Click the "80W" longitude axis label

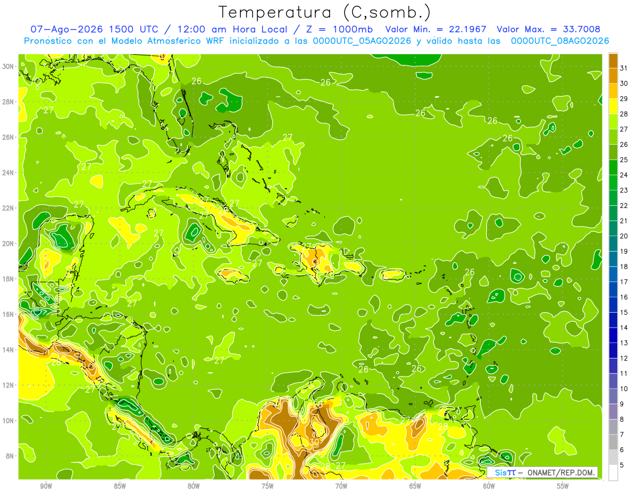tap(194, 487)
